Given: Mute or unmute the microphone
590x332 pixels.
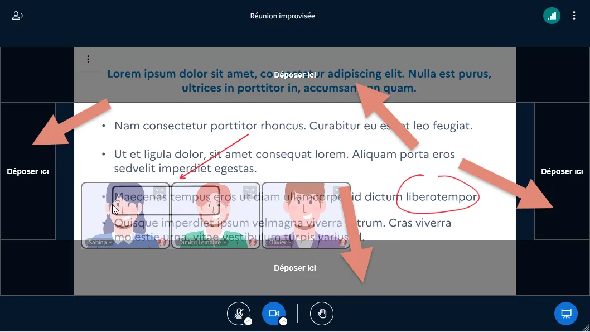Looking at the screenshot, I should pos(239,313).
